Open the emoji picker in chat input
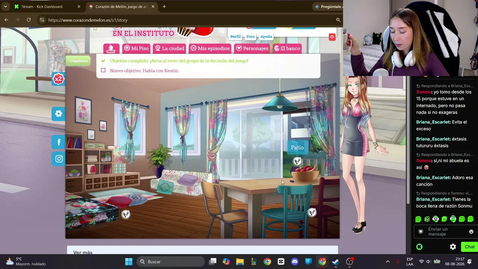This screenshot has height=269, width=478. click(471, 232)
